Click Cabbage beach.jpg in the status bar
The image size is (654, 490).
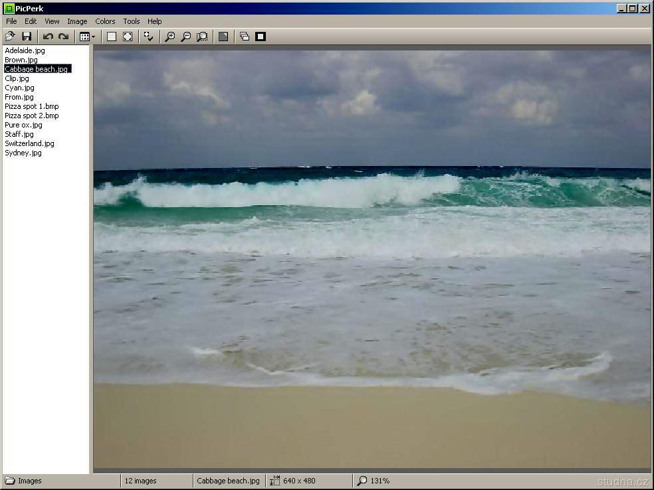point(228,481)
